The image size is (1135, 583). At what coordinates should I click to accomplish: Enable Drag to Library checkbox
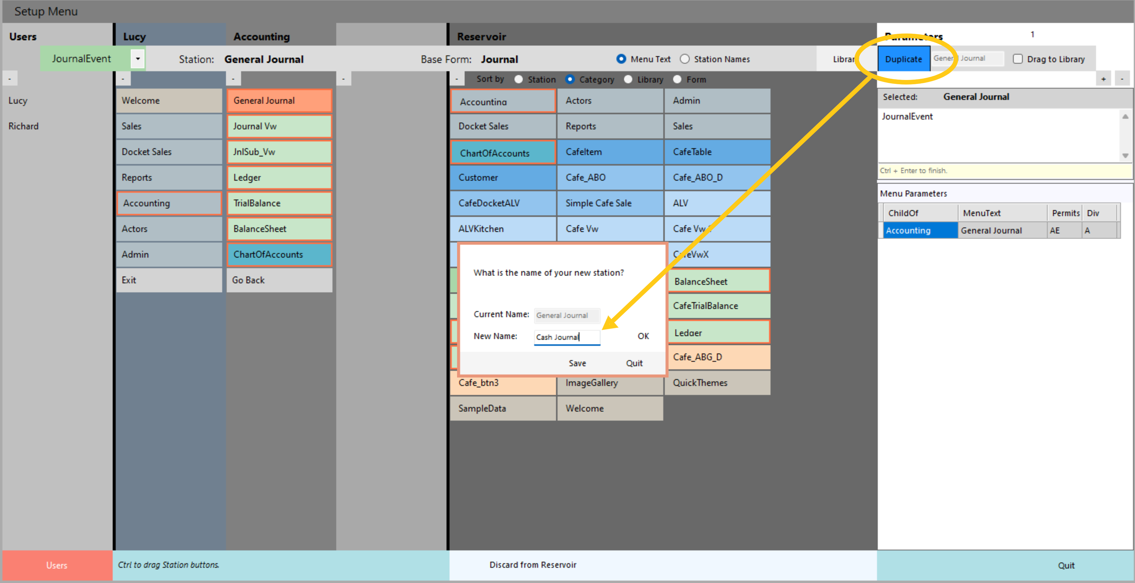pos(1017,59)
